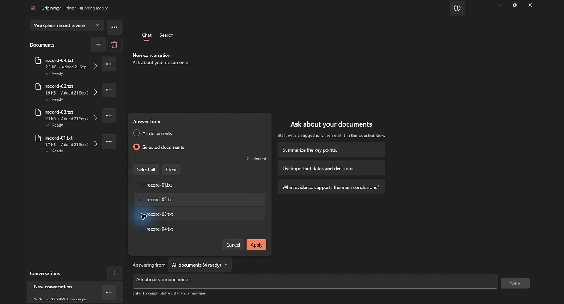Open options for New conversation entry
The width and height of the screenshot is (564, 304).
pos(109,292)
